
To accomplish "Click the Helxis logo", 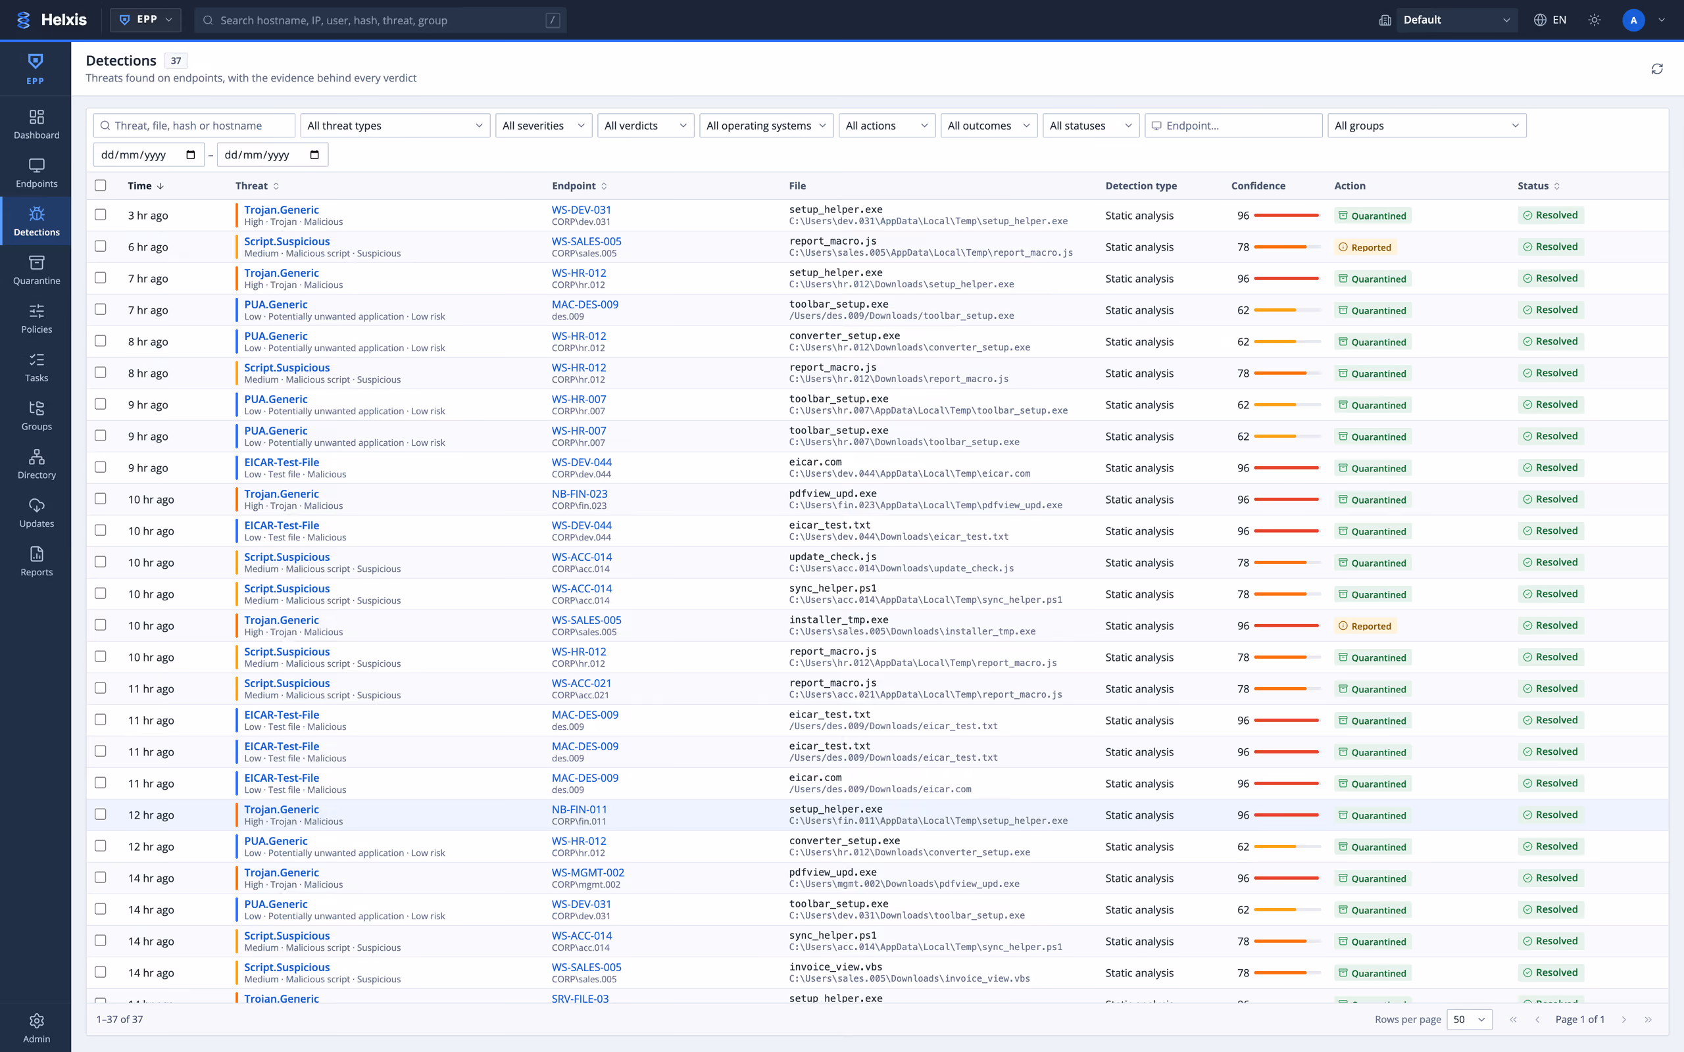I will (52, 20).
